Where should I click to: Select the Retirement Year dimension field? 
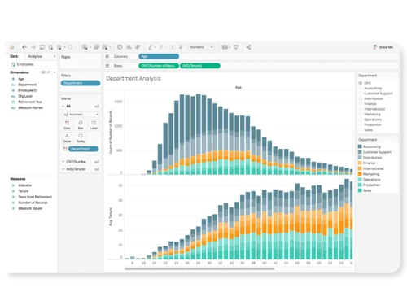point(30,102)
